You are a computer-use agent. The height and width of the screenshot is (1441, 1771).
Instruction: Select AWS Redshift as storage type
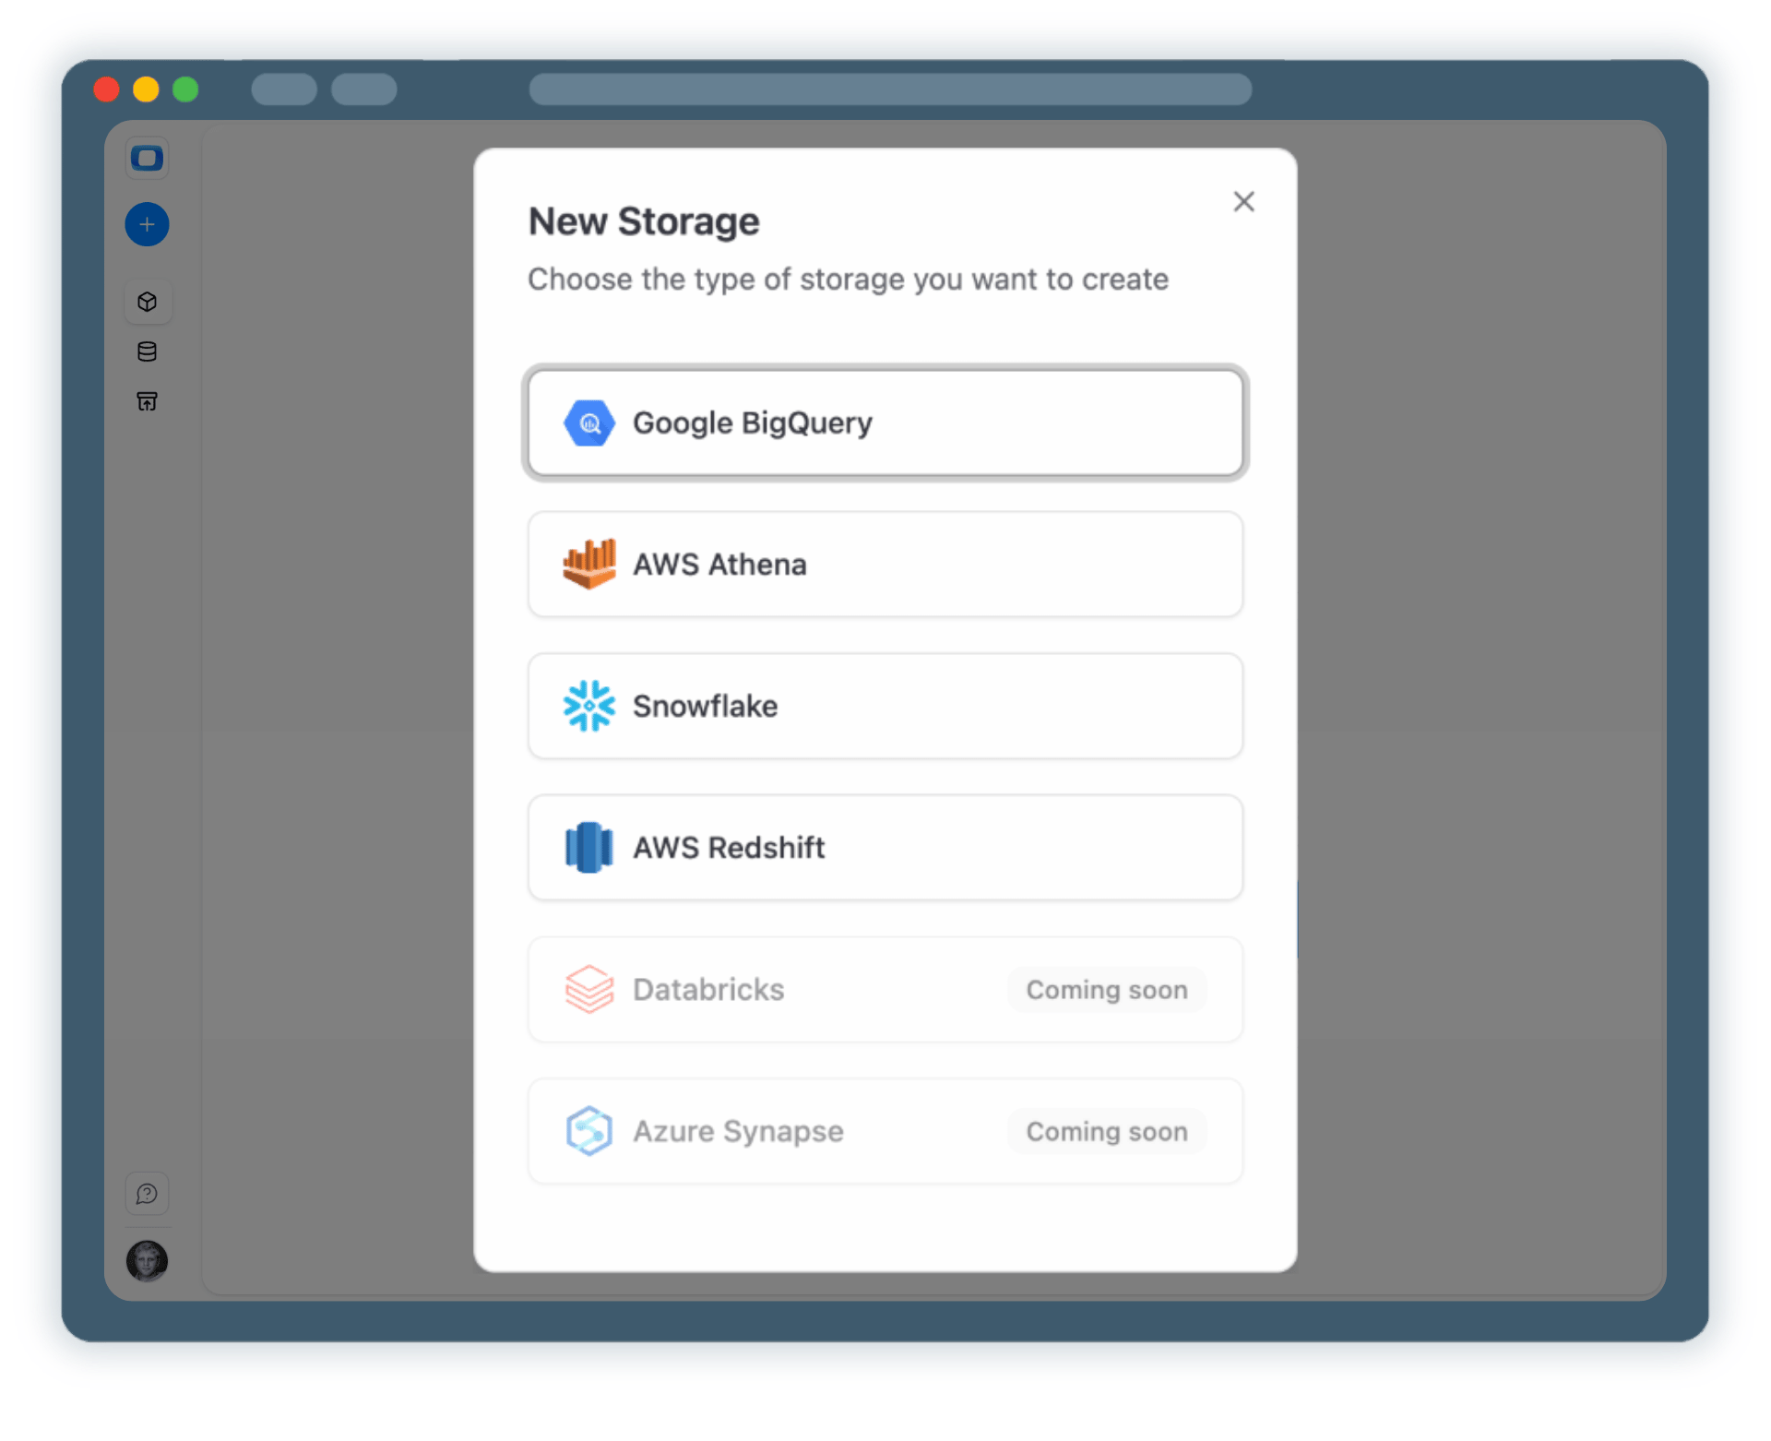coord(885,847)
